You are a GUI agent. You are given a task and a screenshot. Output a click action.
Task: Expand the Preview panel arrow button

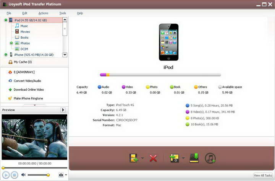coord(63,110)
